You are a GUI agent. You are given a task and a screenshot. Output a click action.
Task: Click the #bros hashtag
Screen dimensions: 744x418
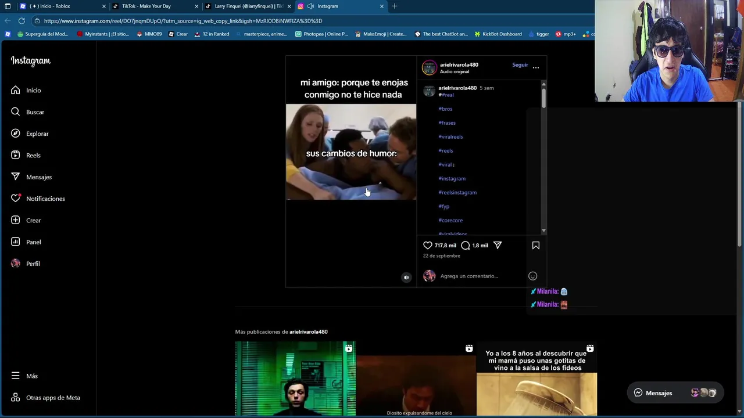point(445,109)
